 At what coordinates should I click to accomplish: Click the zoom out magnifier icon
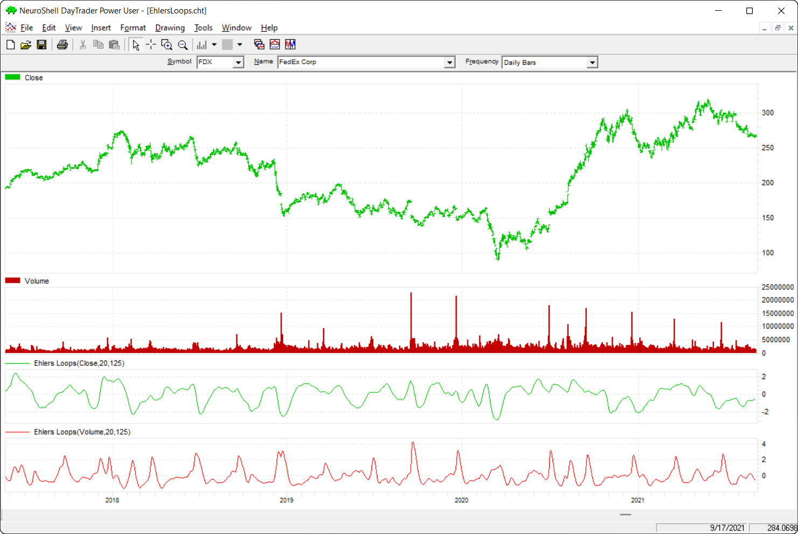point(183,45)
